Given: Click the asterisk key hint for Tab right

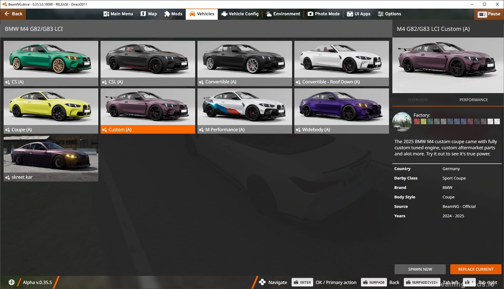Looking at the screenshot, I should pyautogui.click(x=469, y=282).
